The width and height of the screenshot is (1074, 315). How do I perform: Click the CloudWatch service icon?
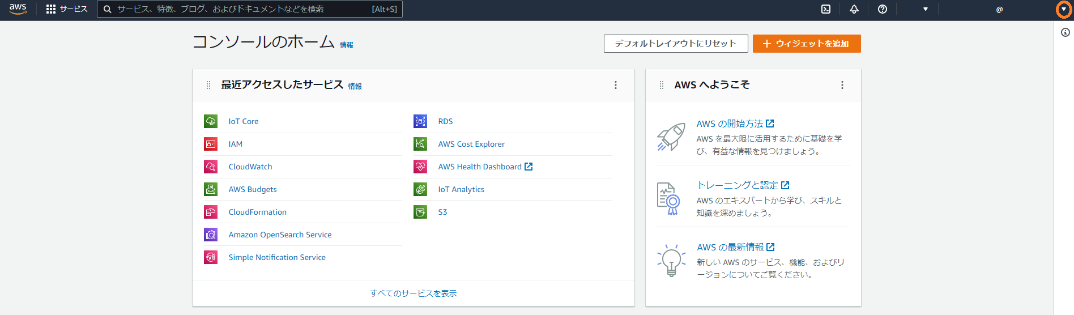pyautogui.click(x=211, y=167)
